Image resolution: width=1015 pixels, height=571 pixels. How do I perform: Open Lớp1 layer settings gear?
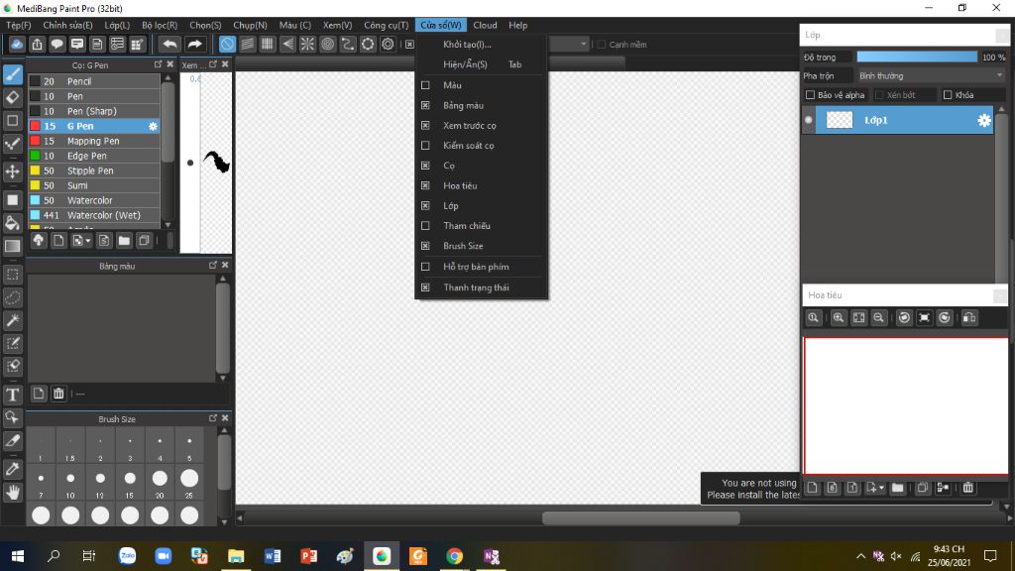coord(984,120)
